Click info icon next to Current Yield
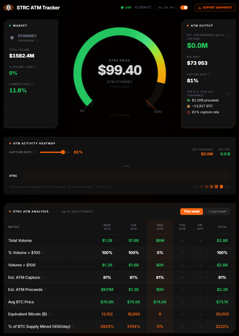This screenshot has height=336, width=239. pos(33,84)
